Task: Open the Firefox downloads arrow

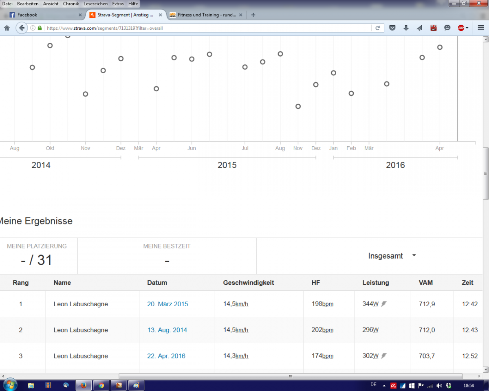Action: click(406, 28)
